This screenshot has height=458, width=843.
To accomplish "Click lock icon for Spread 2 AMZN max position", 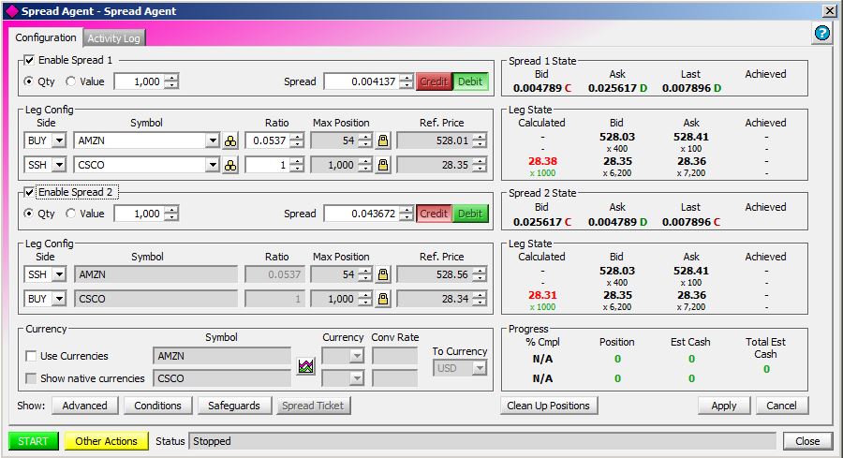I will click(x=382, y=274).
